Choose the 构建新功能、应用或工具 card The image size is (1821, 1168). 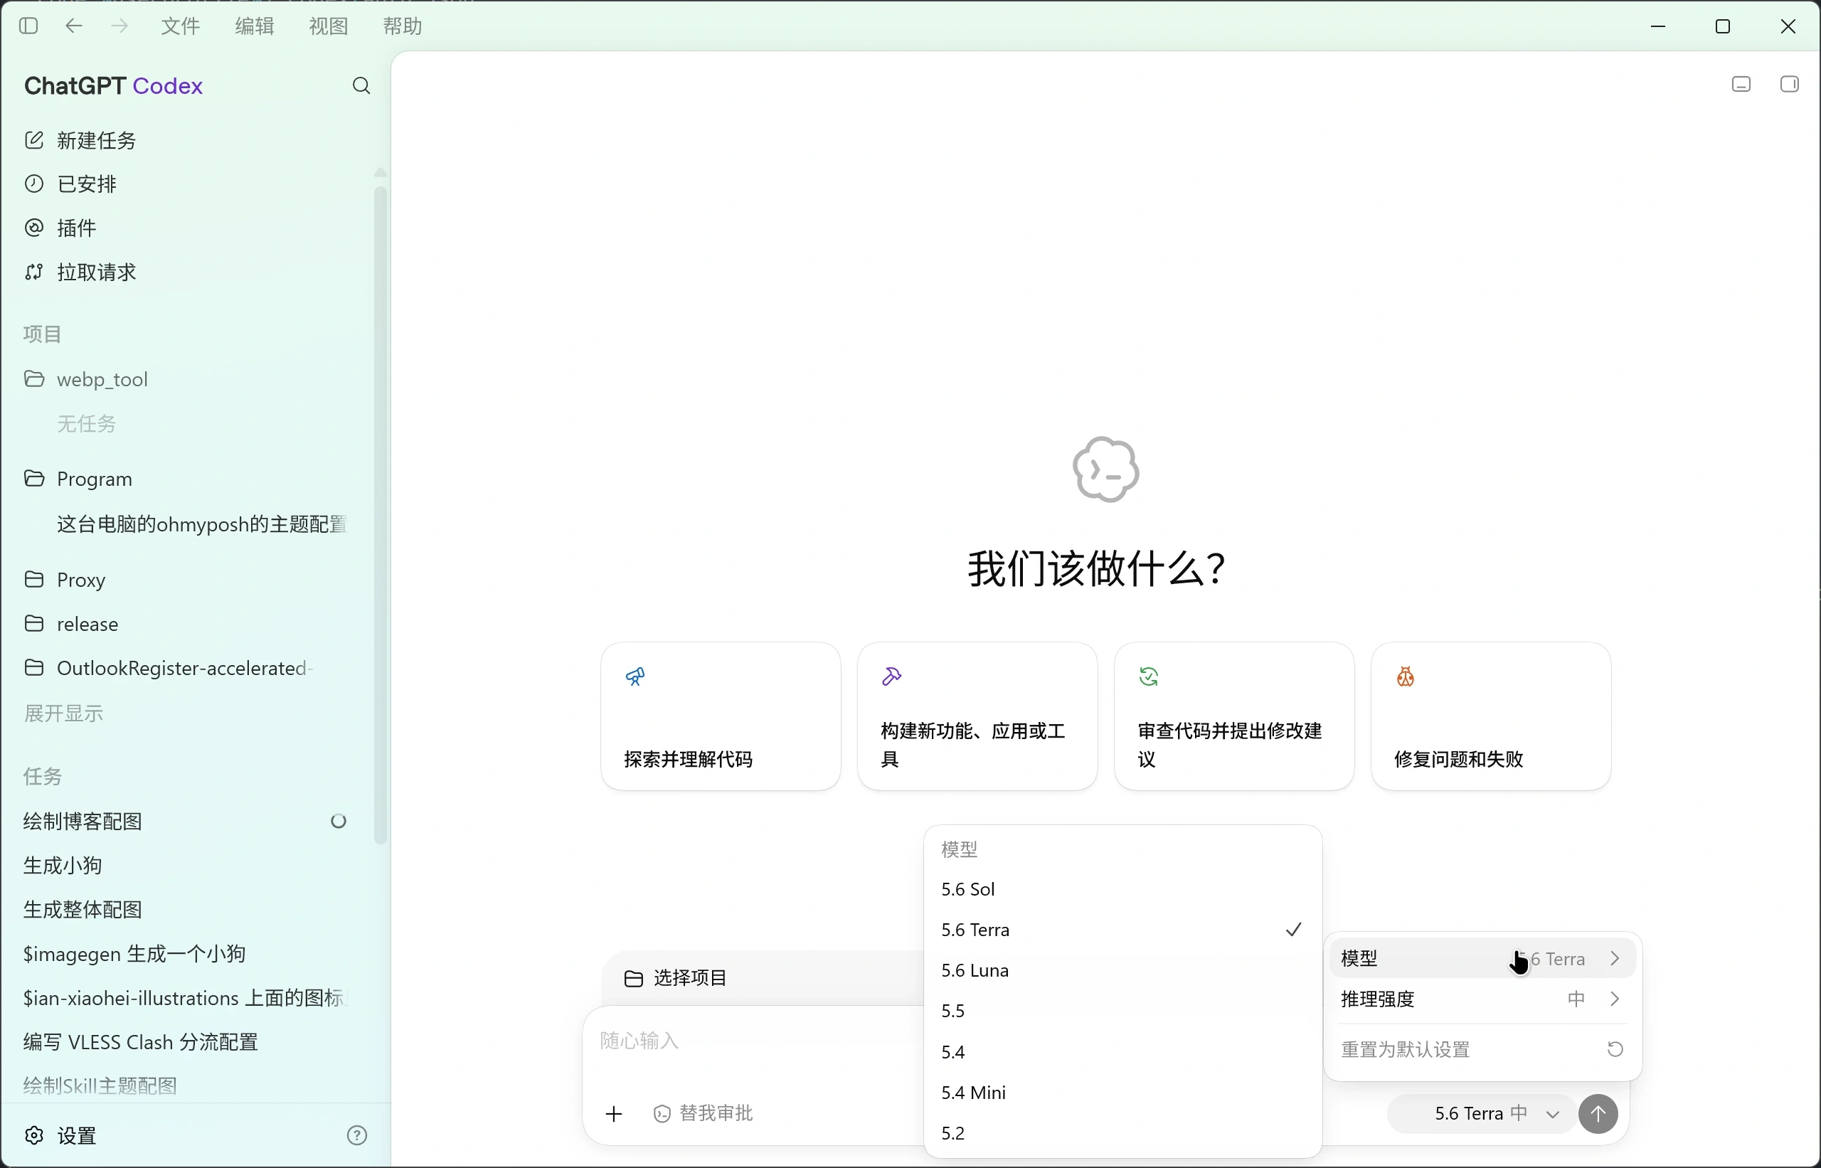coord(977,717)
